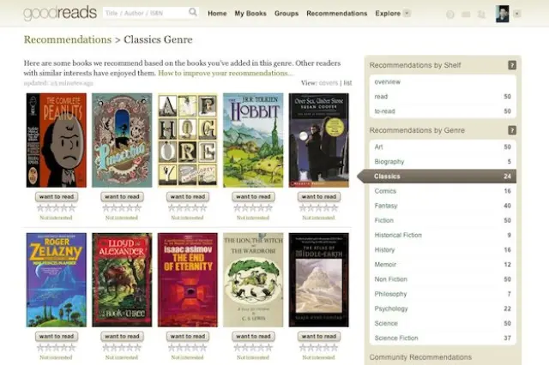Click want to read under The Hobbit
Screen dimensions: 549x365
[x=253, y=196]
